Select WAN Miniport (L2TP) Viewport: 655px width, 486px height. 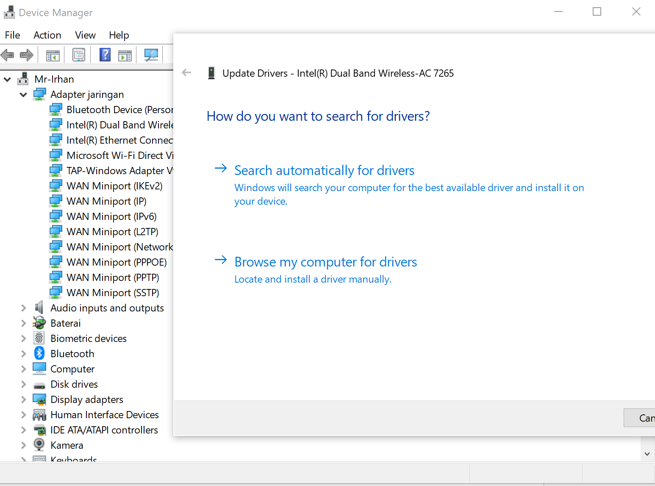tap(113, 232)
